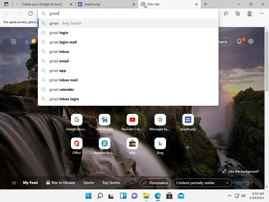The image size is (269, 202).
Task: Choose the gmail email suggestion
Action: tap(128, 61)
